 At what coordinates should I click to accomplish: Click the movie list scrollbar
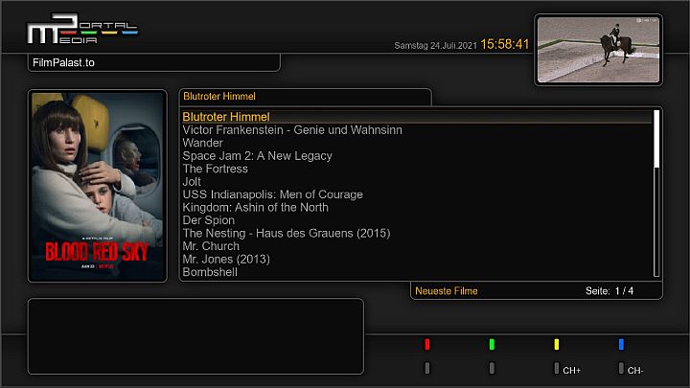point(656,192)
